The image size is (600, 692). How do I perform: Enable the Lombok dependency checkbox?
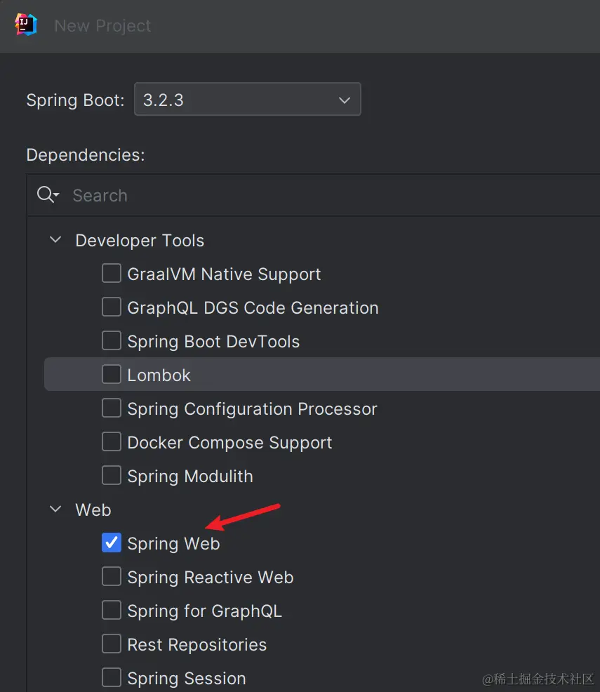click(x=111, y=374)
